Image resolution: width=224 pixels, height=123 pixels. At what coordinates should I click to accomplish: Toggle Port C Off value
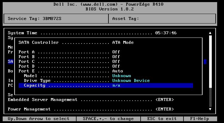[x=116, y=61]
